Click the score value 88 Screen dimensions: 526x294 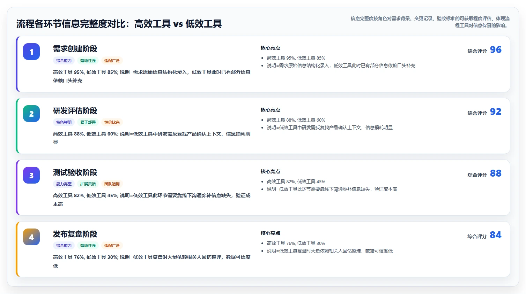496,173
